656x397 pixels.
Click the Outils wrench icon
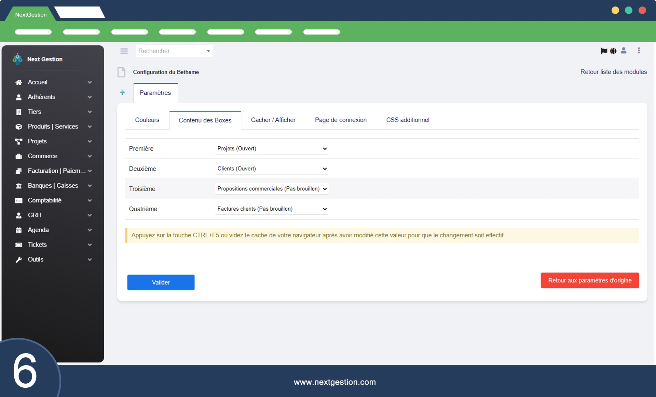[19, 260]
